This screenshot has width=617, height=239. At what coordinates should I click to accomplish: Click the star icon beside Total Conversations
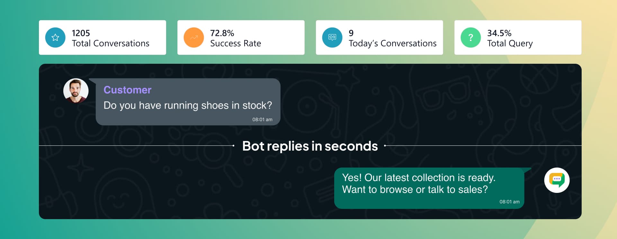55,37
